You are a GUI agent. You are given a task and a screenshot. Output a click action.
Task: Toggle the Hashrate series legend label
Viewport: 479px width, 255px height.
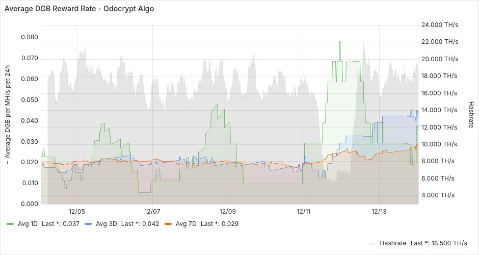(393, 243)
